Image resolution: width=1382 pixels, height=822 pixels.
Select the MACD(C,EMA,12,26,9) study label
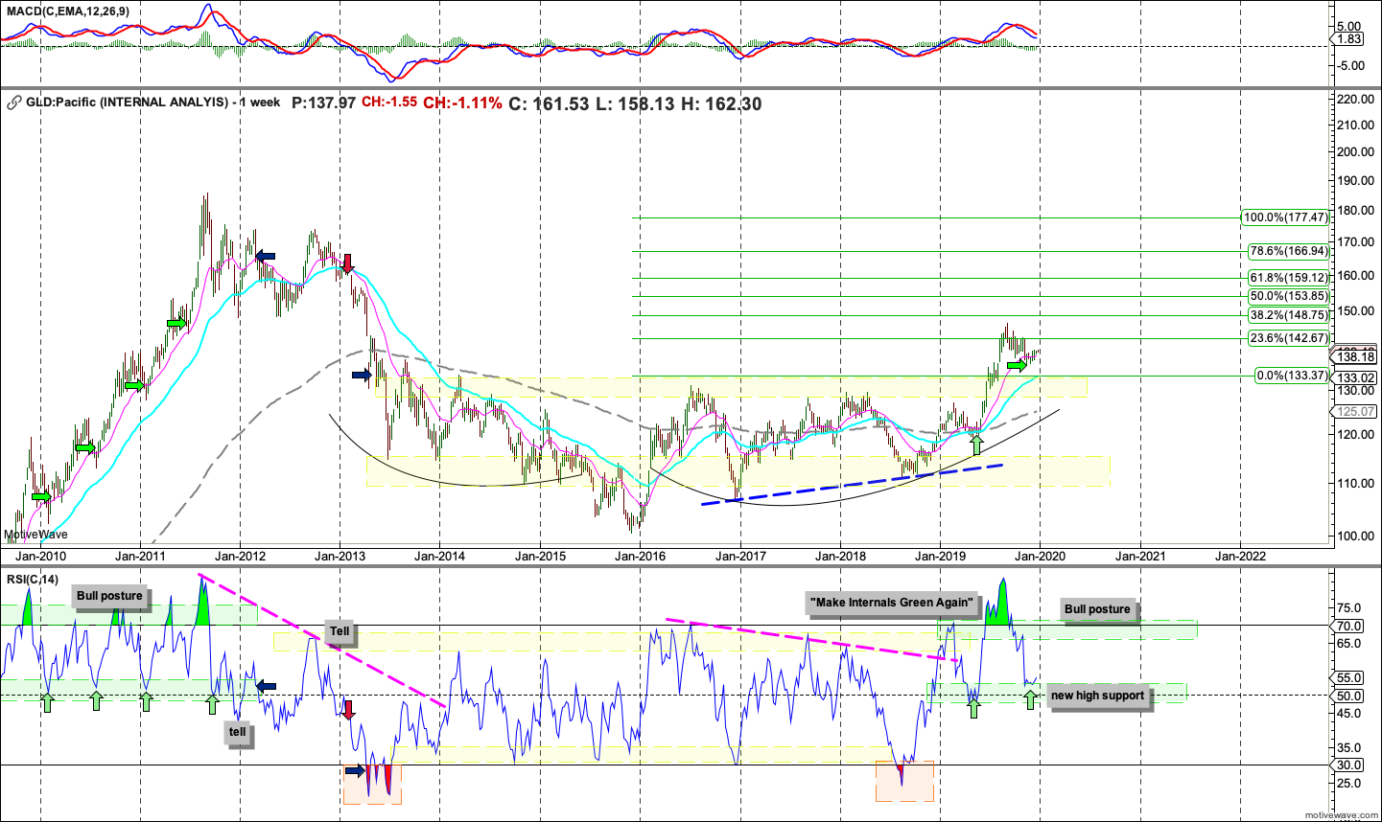click(x=66, y=11)
